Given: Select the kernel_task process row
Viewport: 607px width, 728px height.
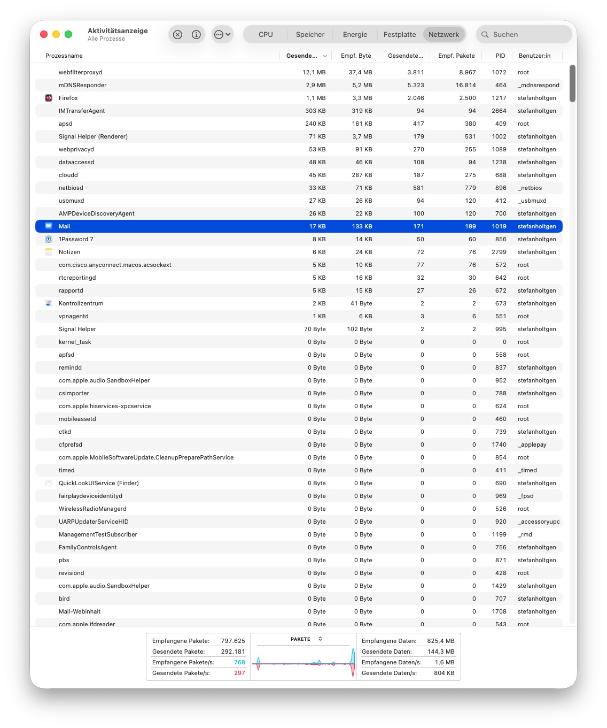Looking at the screenshot, I should (x=299, y=342).
